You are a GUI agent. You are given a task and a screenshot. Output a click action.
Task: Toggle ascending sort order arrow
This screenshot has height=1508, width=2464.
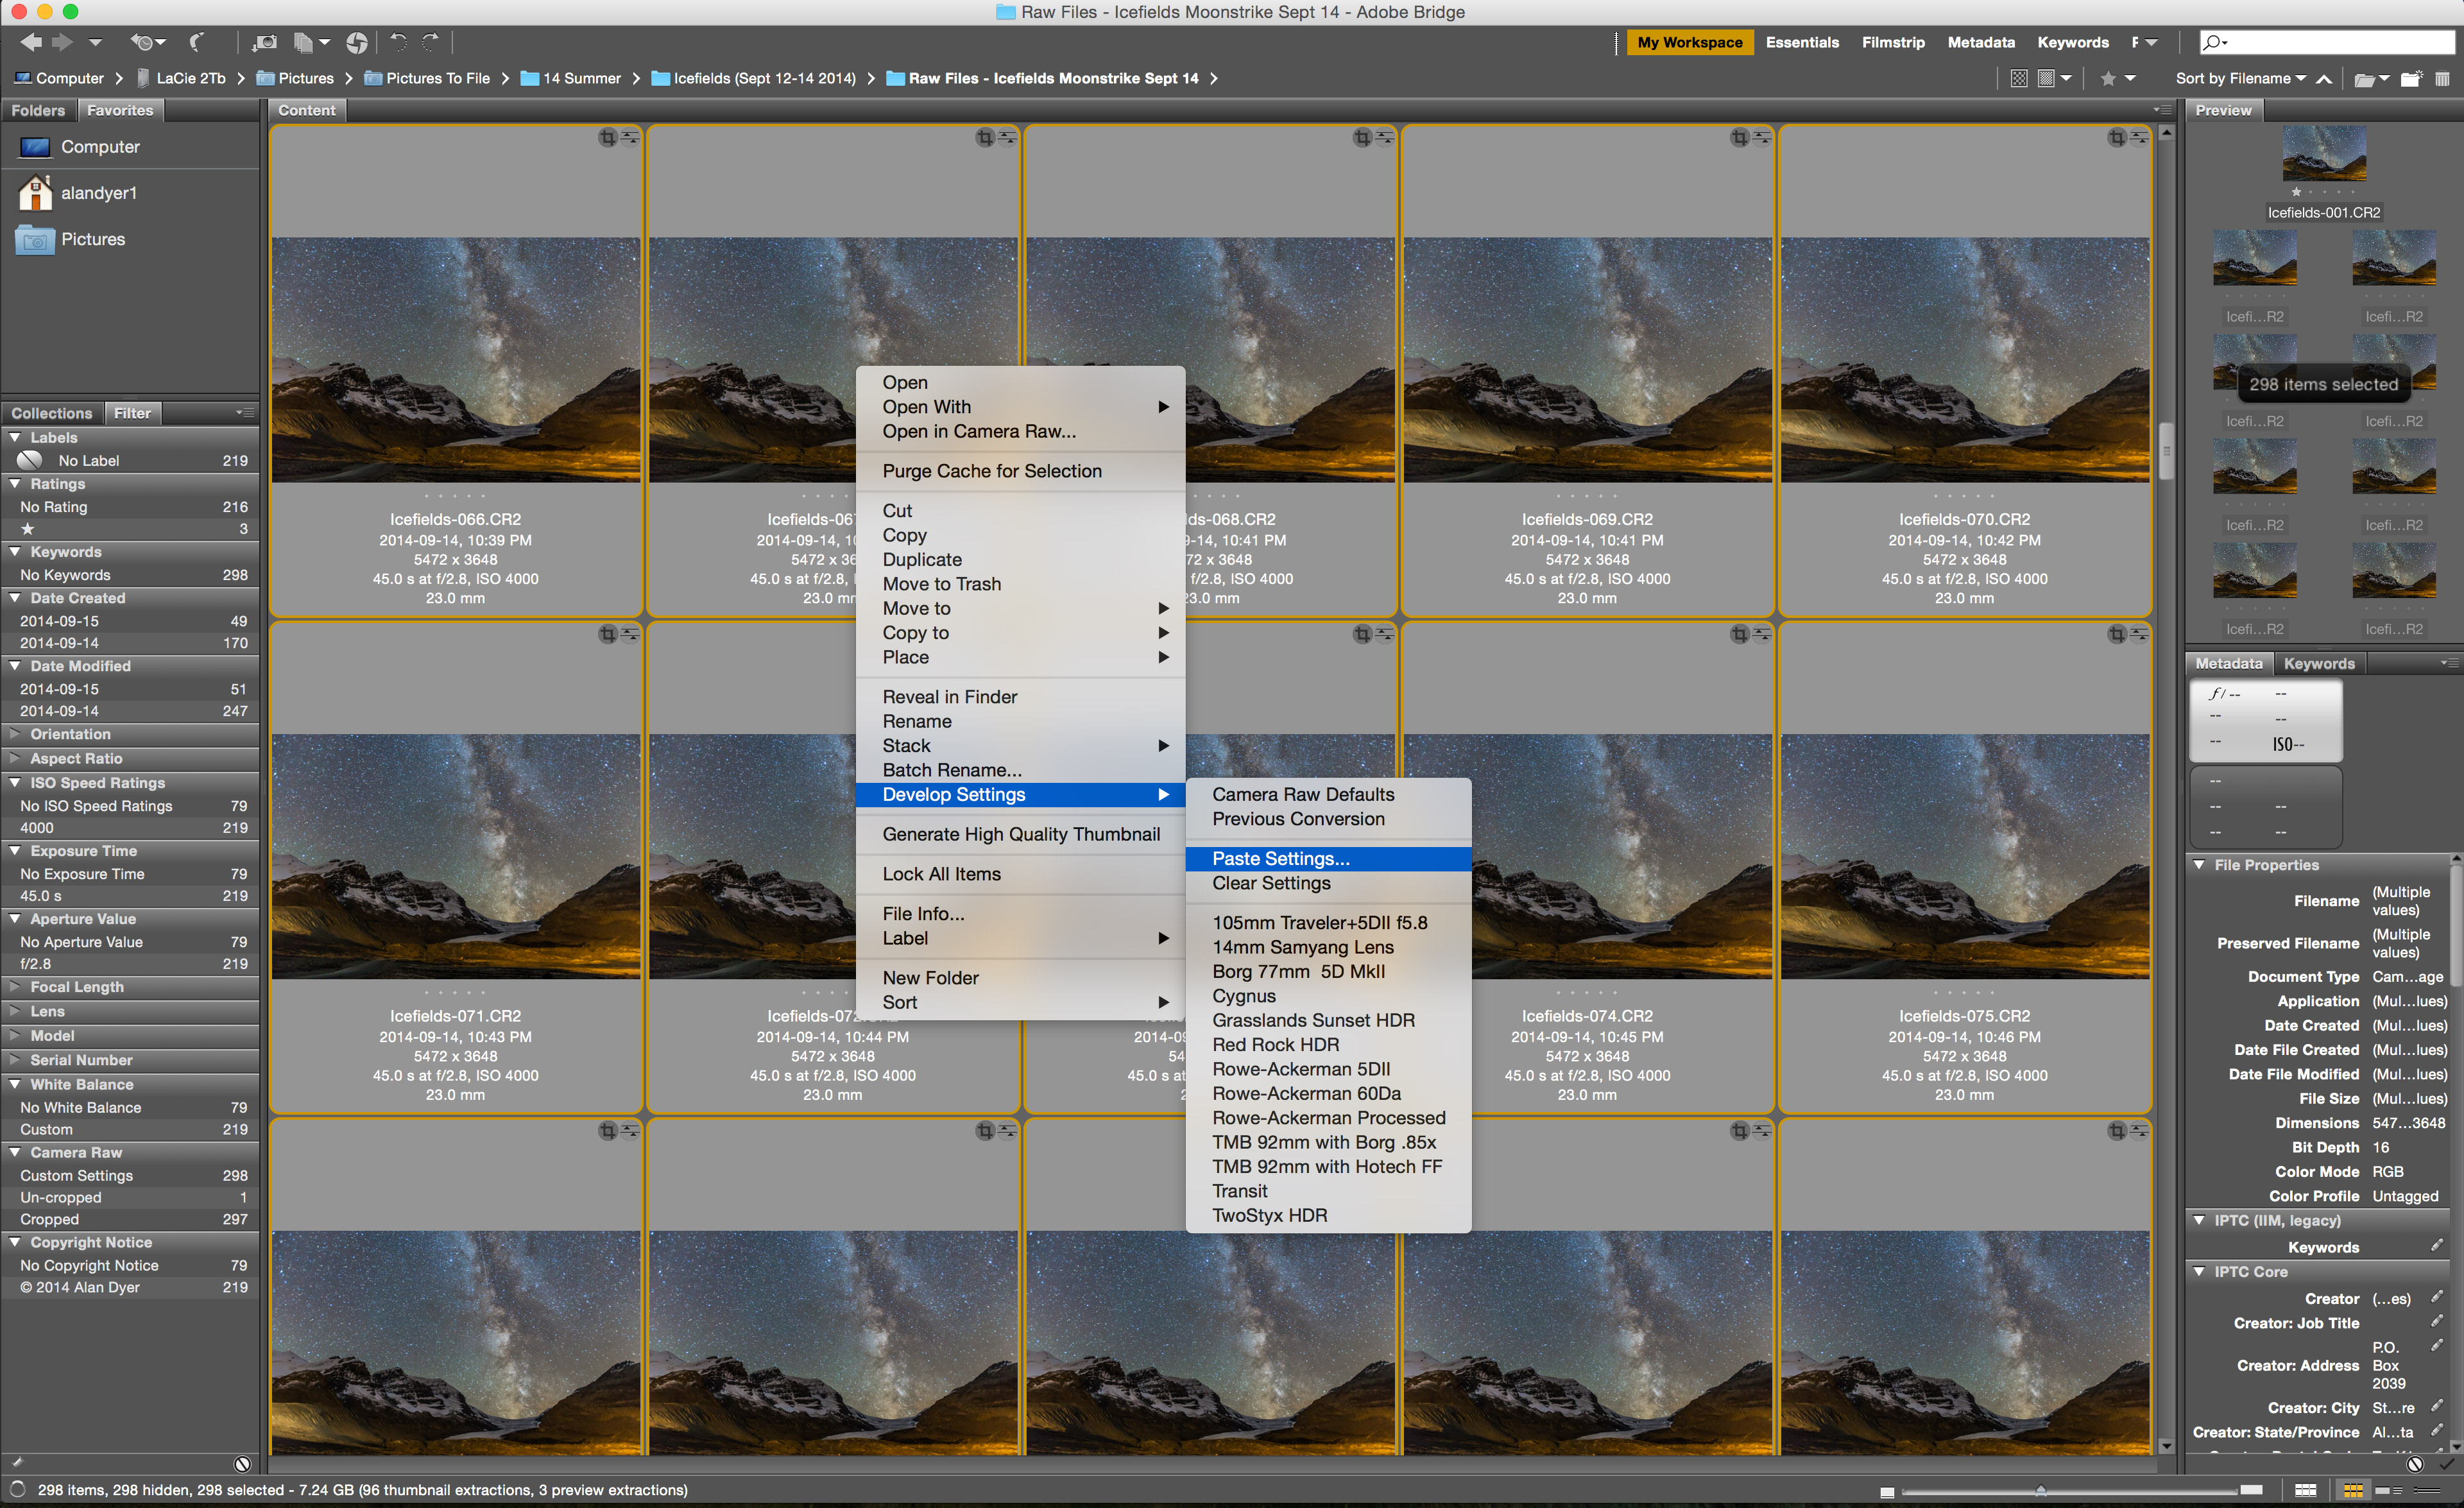[x=2324, y=78]
